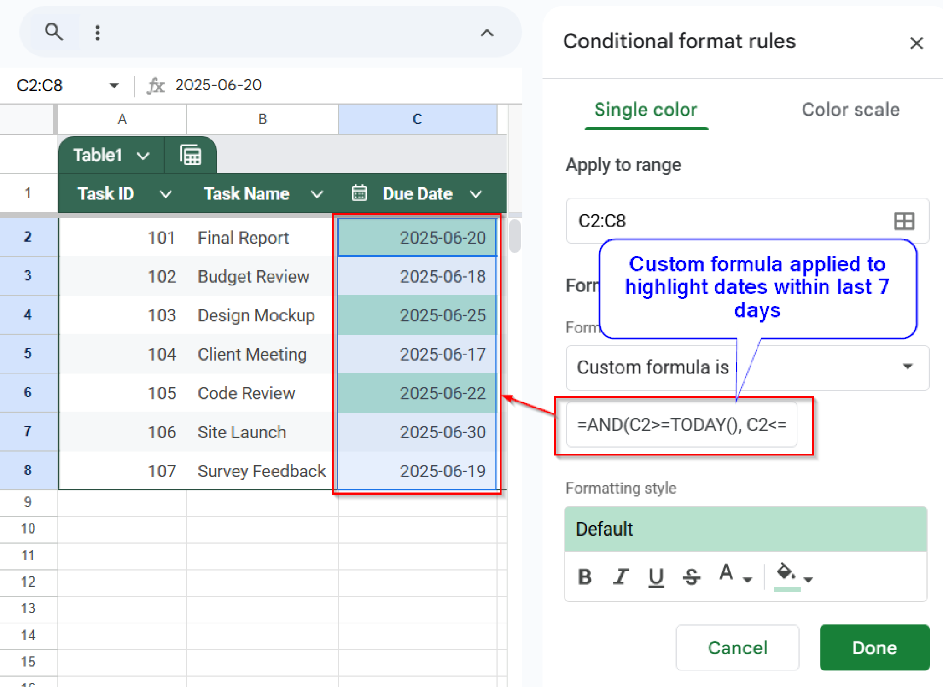Screen dimensions: 943x687
Task: Click the search icon
Action: point(54,31)
